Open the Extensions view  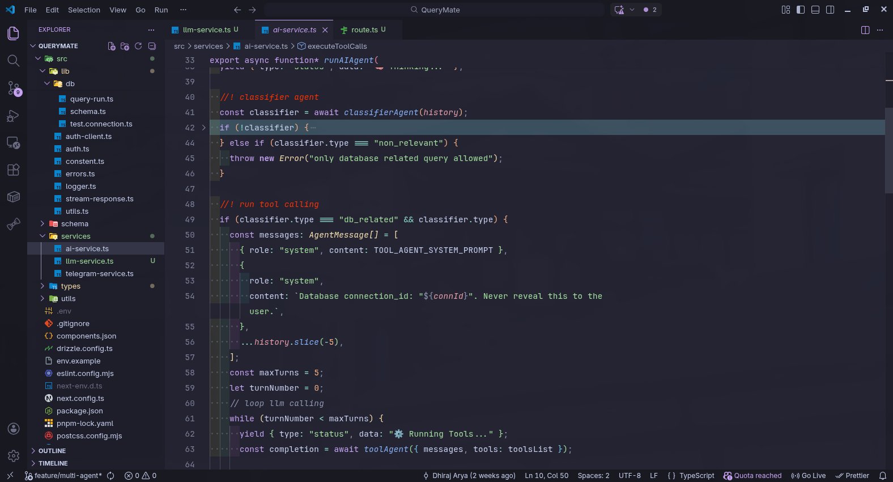[13, 170]
